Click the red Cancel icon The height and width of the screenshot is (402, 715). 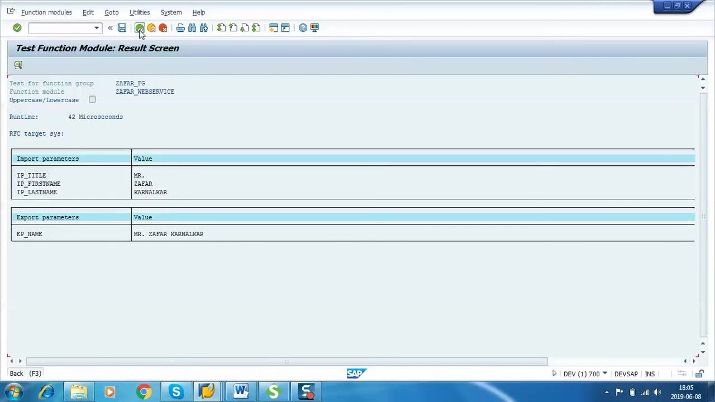(x=163, y=28)
